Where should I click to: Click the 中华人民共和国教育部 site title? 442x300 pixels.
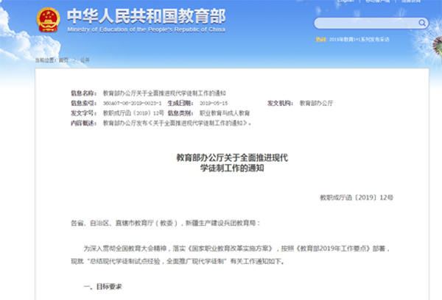[x=147, y=16]
